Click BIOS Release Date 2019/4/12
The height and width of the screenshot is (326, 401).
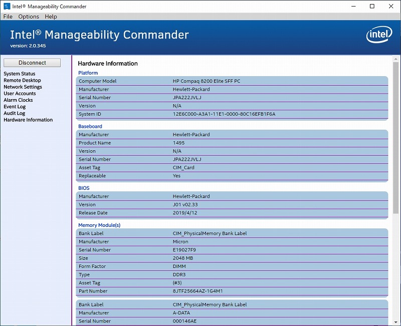coord(185,213)
